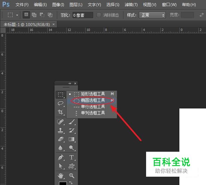Viewport: 206px width, 185px height.
Task: Open the 窗口(W) menu
Action: (x=169, y=5)
